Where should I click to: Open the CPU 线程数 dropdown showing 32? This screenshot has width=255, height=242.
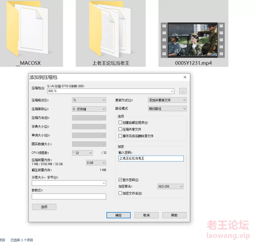click(x=82, y=153)
